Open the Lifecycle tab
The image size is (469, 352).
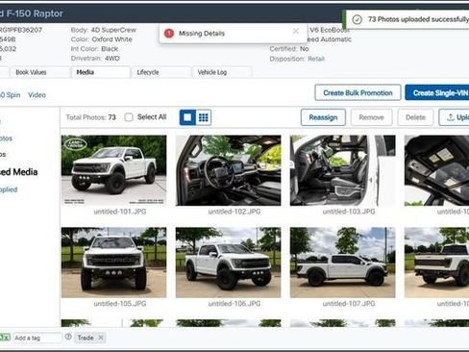pyautogui.click(x=161, y=72)
